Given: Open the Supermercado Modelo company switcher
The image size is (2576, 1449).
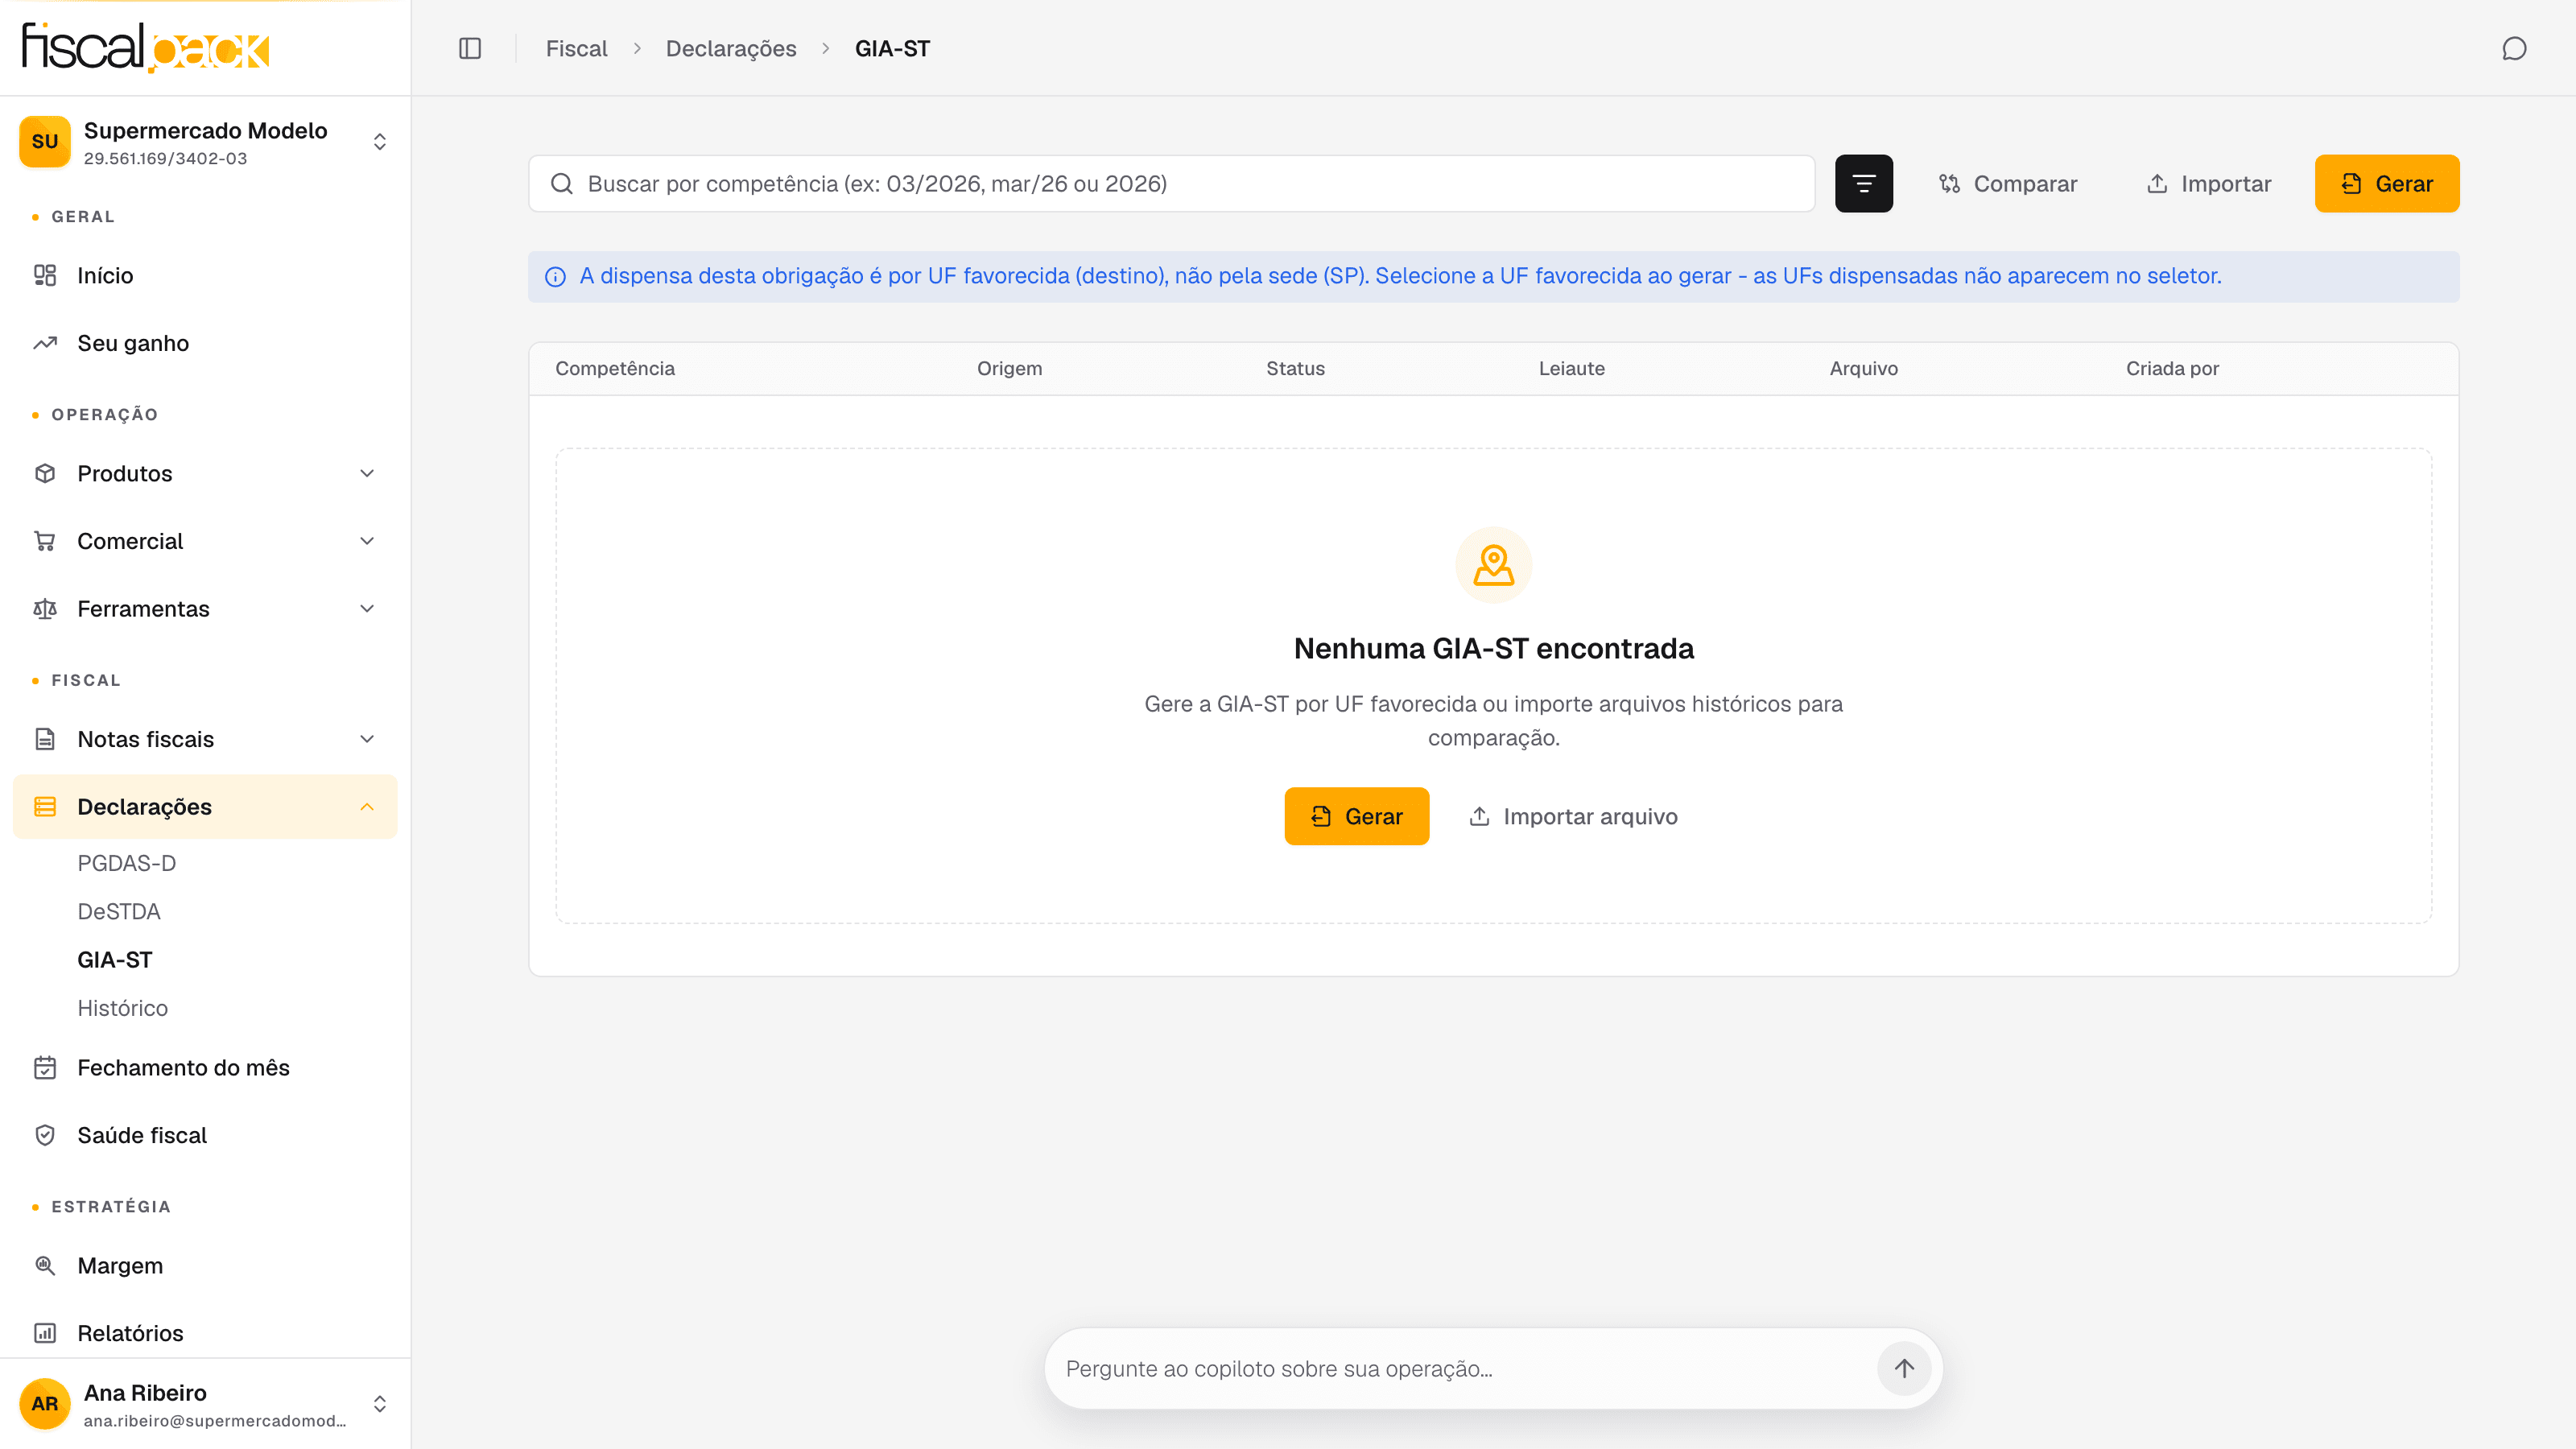Looking at the screenshot, I should pyautogui.click(x=205, y=142).
